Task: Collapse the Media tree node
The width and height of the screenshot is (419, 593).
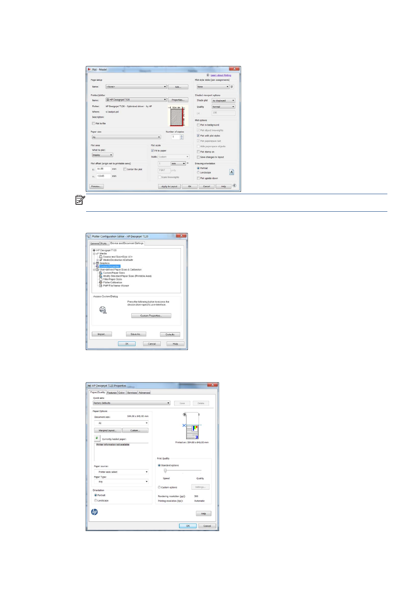Action: pos(94,253)
